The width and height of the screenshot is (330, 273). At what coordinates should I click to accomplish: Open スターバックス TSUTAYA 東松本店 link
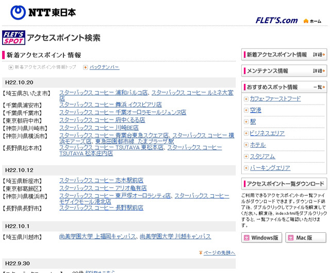pyautogui.click(x=111, y=148)
